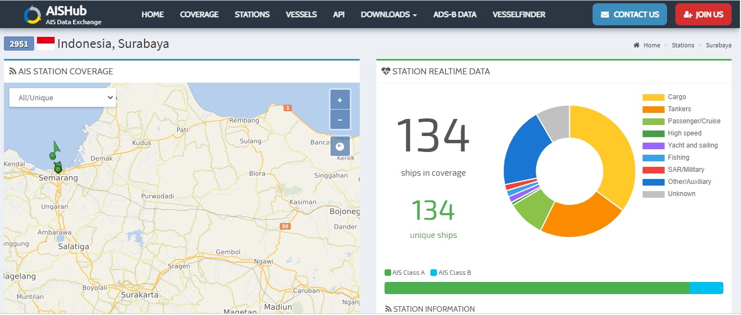Click the home icon in breadcrumb
This screenshot has width=741, height=315.
coord(637,45)
